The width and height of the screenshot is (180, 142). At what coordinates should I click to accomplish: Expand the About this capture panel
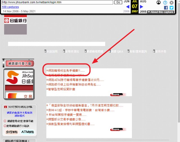pos(162,12)
